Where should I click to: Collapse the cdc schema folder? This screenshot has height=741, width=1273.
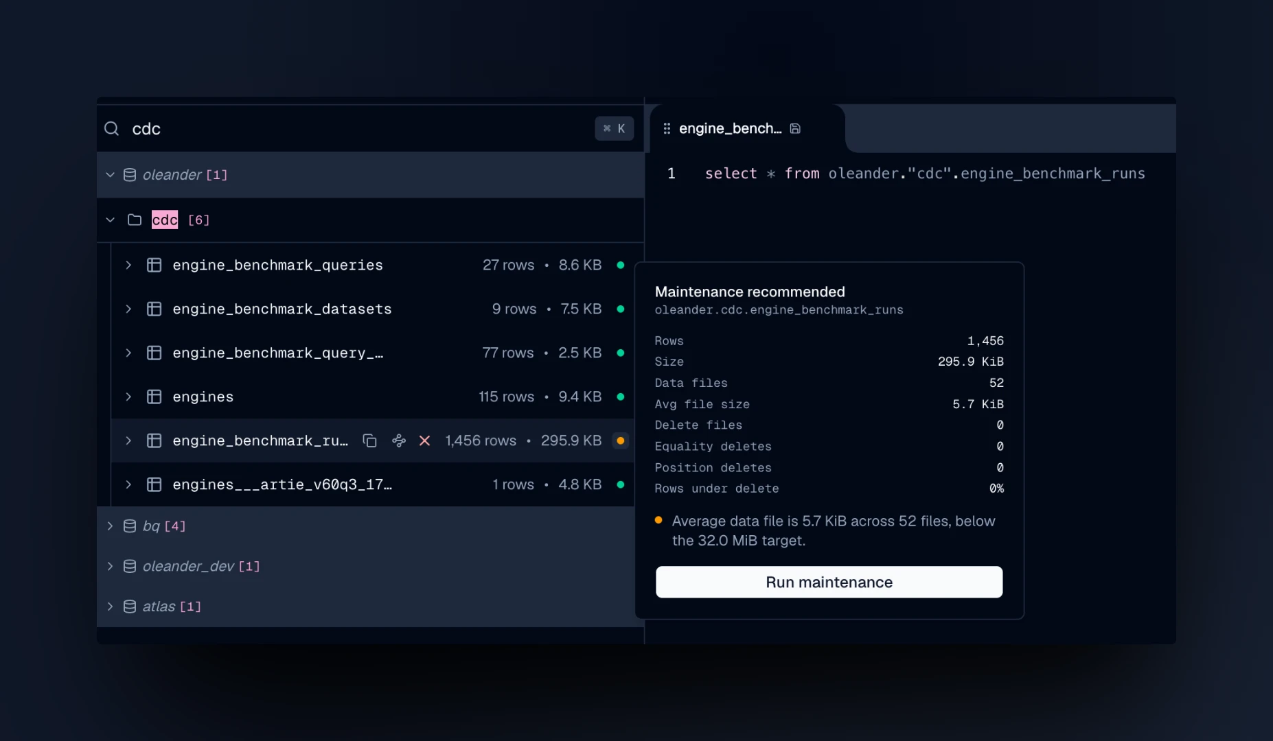click(x=110, y=220)
